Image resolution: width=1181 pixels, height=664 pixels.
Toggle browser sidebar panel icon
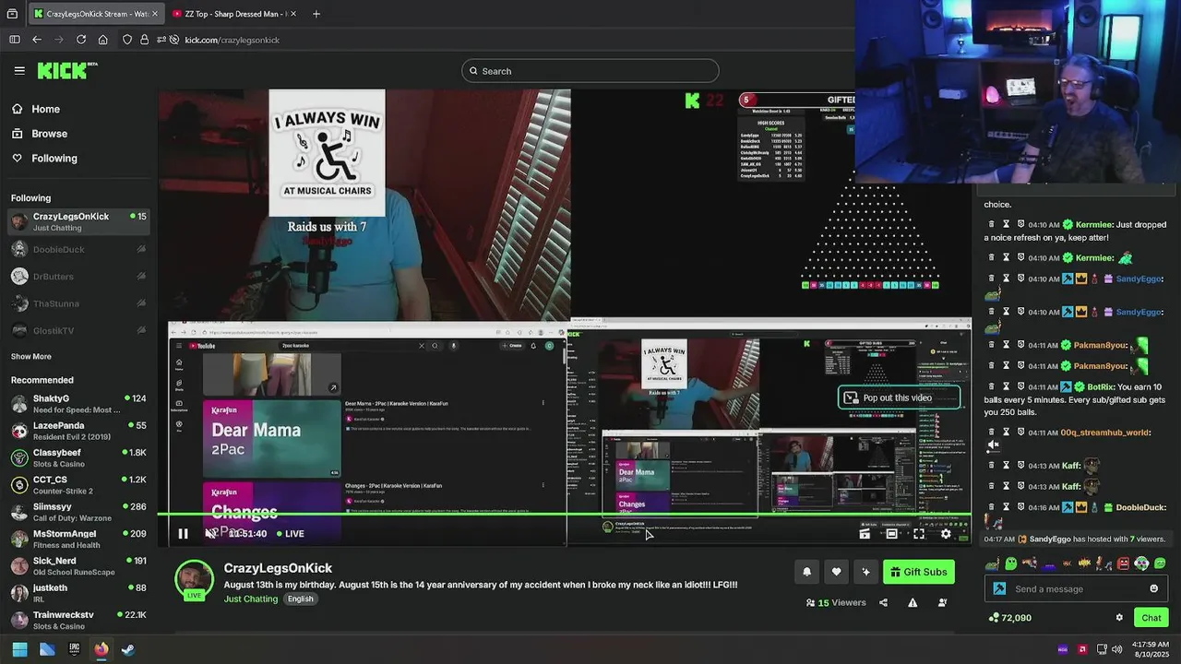[14, 40]
